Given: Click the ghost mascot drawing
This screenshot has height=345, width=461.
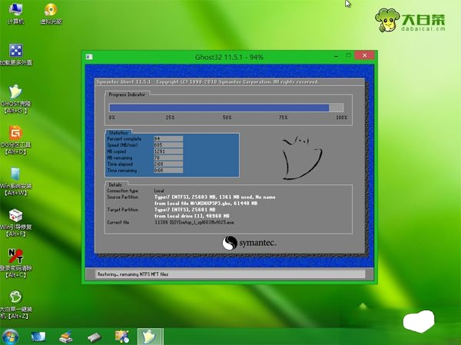Looking at the screenshot, I should tap(302, 158).
